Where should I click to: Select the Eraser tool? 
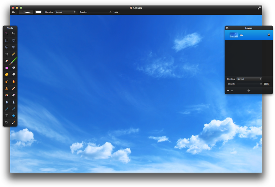pos(6,61)
